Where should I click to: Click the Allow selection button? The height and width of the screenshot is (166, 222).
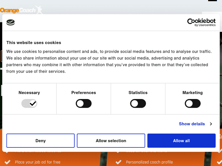point(111,141)
